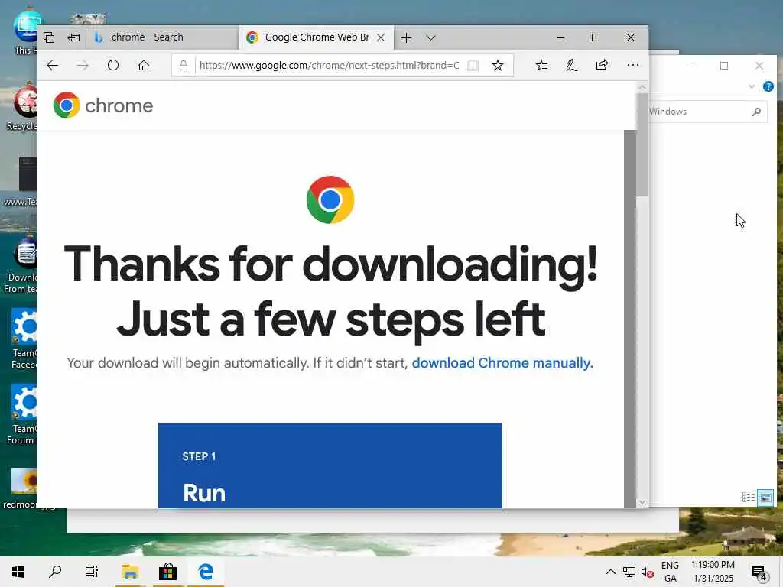Open Task View on taskbar

[92, 572]
